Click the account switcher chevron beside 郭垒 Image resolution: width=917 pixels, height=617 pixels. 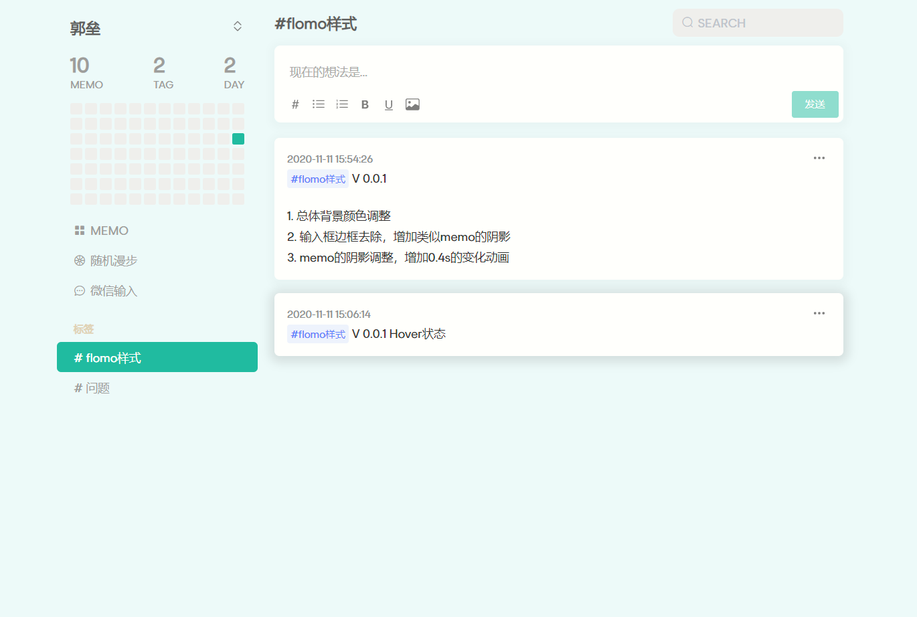coord(238,25)
